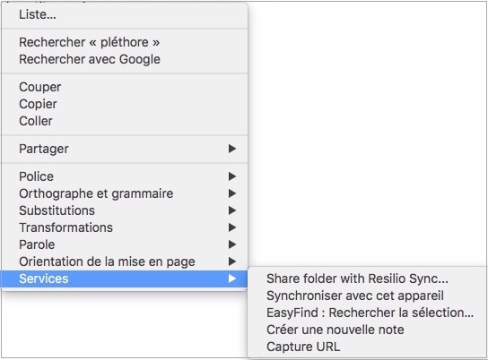
Task: Open the Substitutions submenu
Action: 125,210
